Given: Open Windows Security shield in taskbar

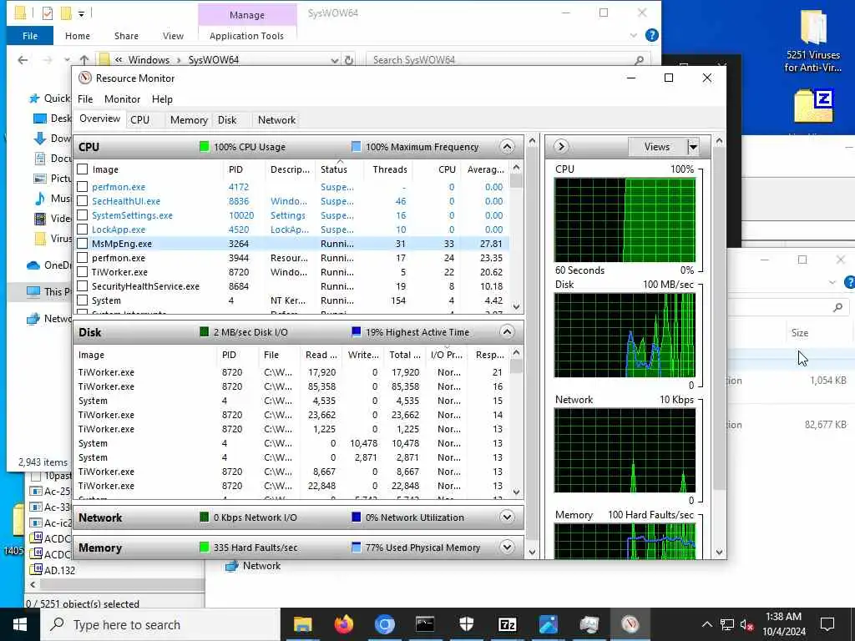Looking at the screenshot, I should tap(466, 624).
